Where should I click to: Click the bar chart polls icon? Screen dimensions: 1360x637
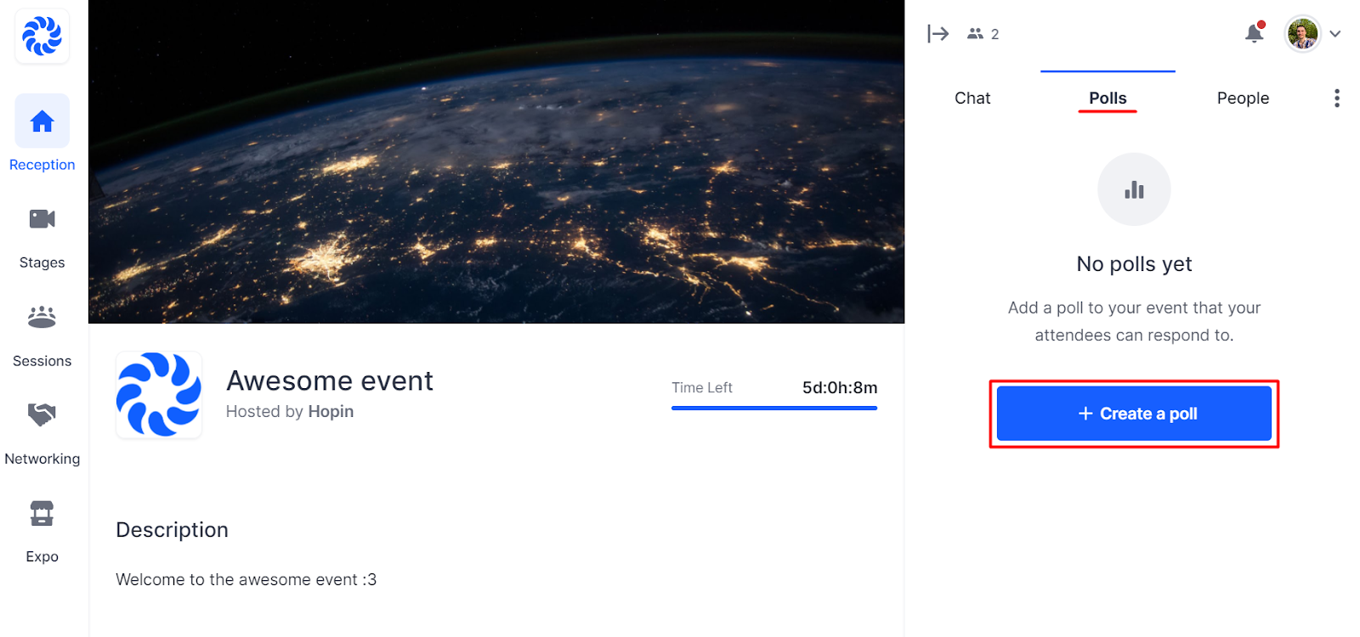1134,189
